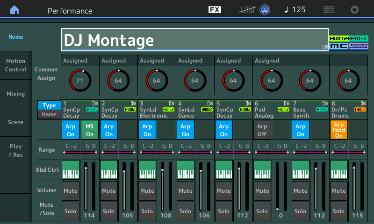Open the FX overview icon
Image resolution: width=374 pixels, height=224 pixels.
[x=215, y=10]
